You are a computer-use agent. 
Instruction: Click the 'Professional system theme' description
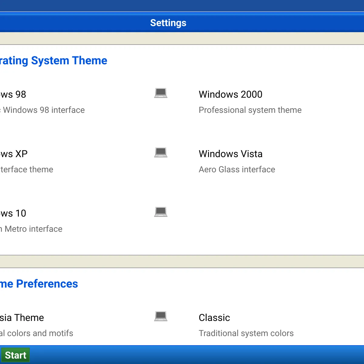coord(250,110)
